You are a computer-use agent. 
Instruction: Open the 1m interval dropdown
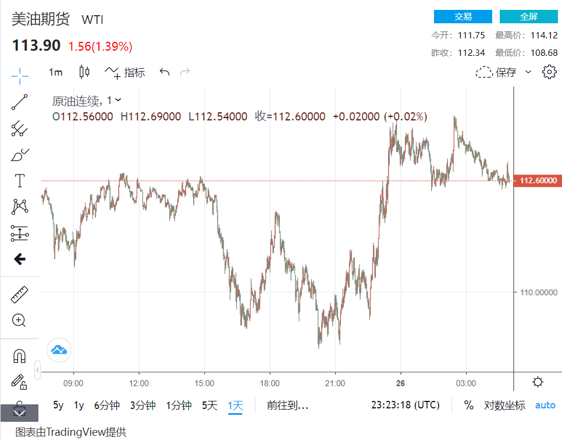pos(55,72)
